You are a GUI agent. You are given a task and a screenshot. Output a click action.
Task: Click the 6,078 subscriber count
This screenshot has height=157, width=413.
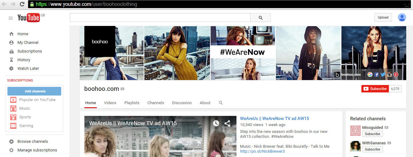[395, 89]
